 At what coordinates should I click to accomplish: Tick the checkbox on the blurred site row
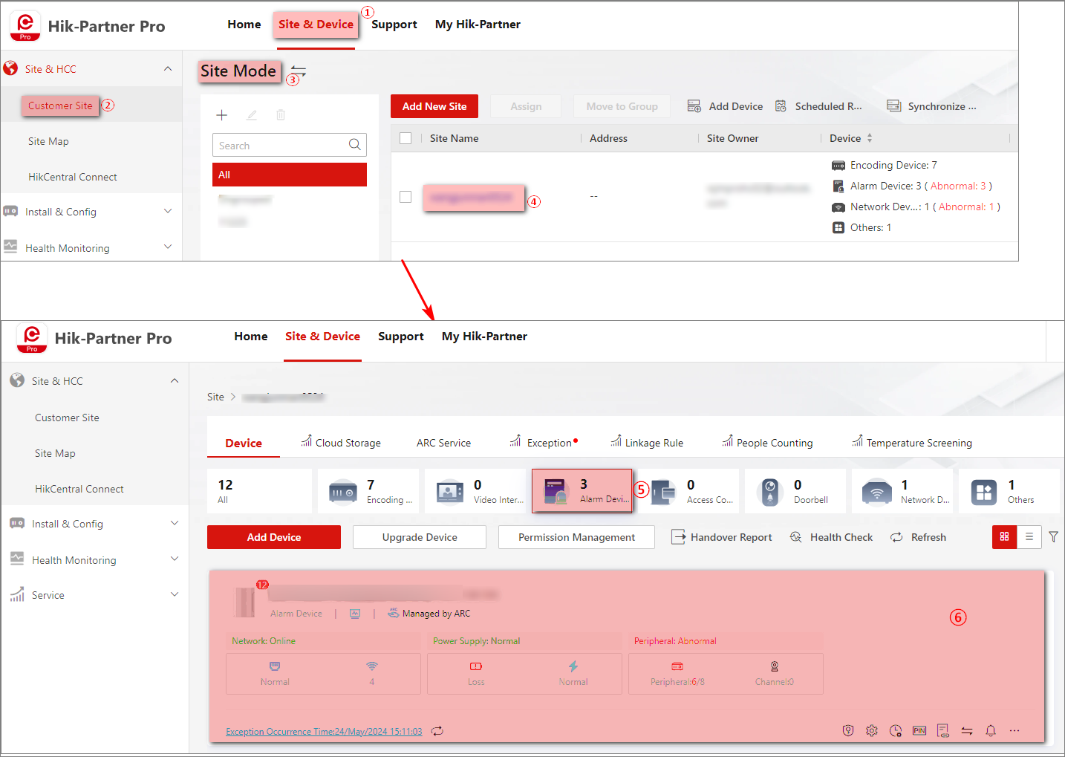point(406,197)
